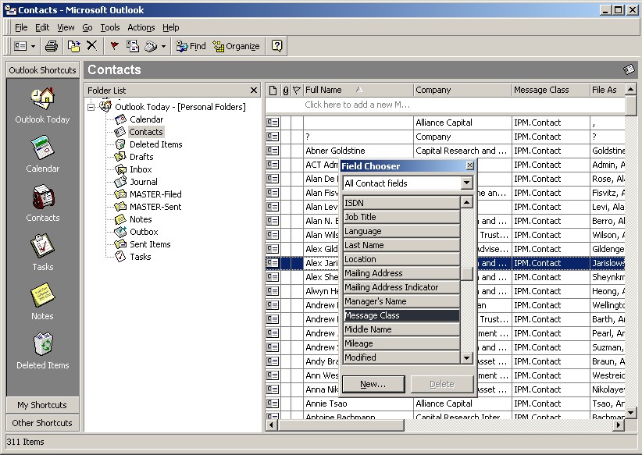This screenshot has width=642, height=455.
Task: Open Tasks shortcut in Outlook bar
Action: 43,253
